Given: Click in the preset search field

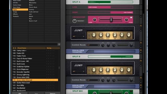Looking at the screenshot, I should click(35, 44).
